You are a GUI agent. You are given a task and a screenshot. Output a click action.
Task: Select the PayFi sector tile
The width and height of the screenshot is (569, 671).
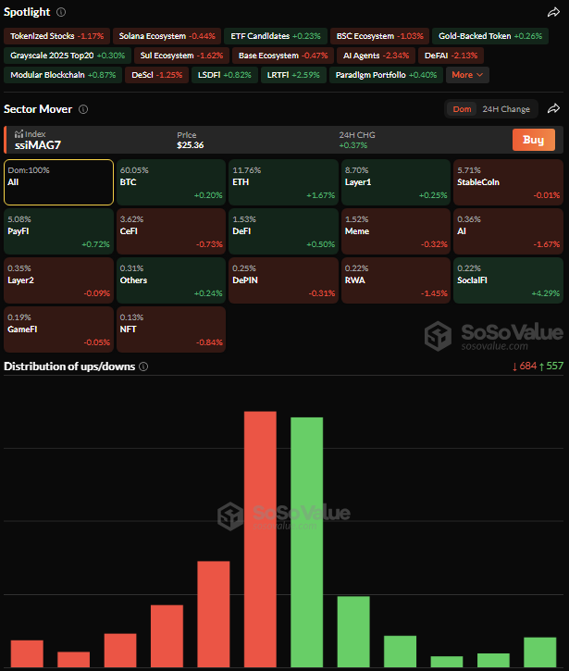tap(58, 231)
